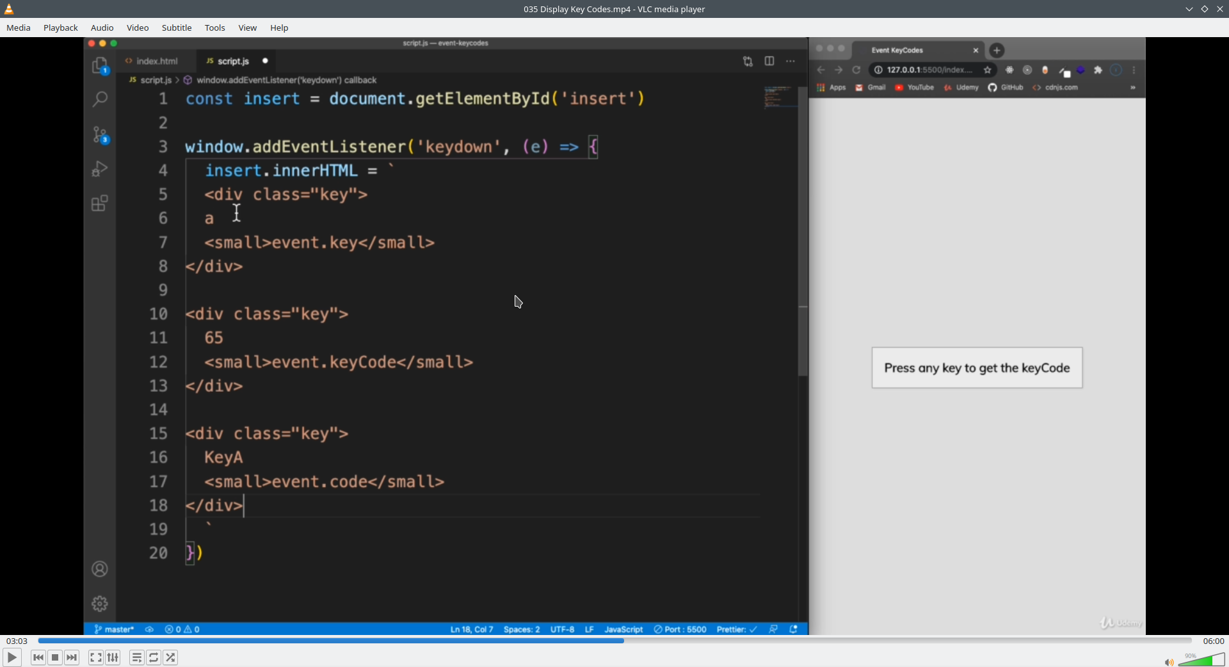Screen dimensions: 1229x667
Task: Adjust the volume slider level
Action: [1201, 659]
